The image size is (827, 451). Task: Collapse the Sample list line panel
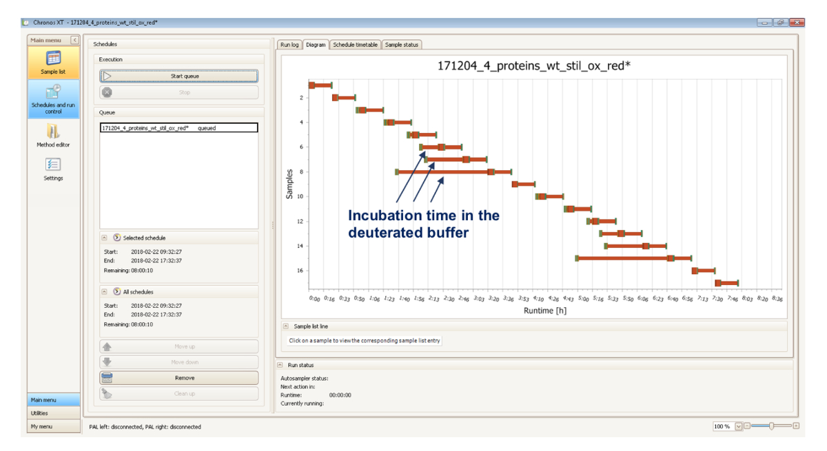286,326
